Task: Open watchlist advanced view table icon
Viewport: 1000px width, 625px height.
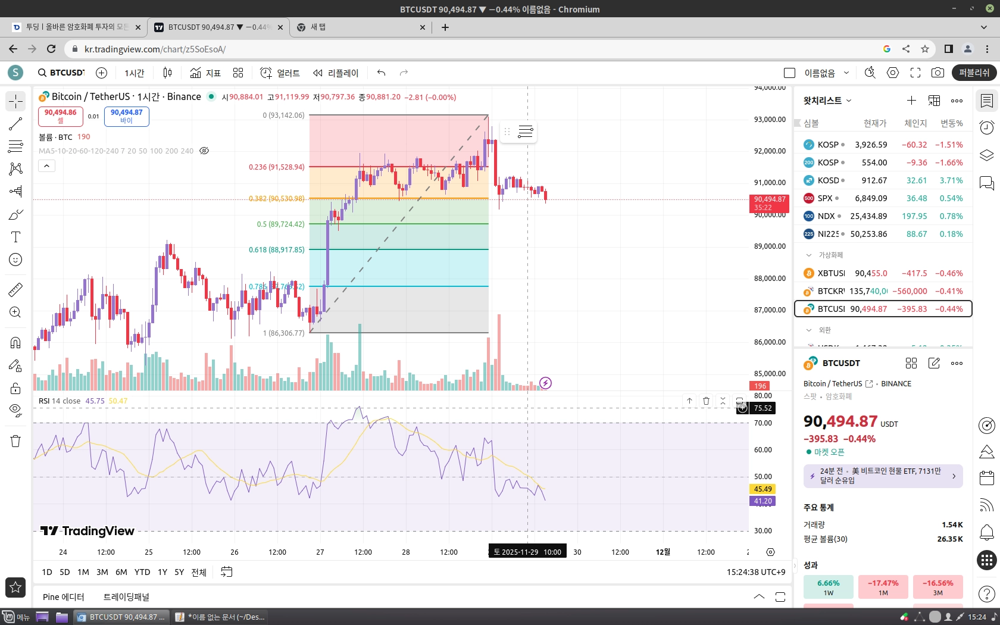Action: (x=934, y=101)
